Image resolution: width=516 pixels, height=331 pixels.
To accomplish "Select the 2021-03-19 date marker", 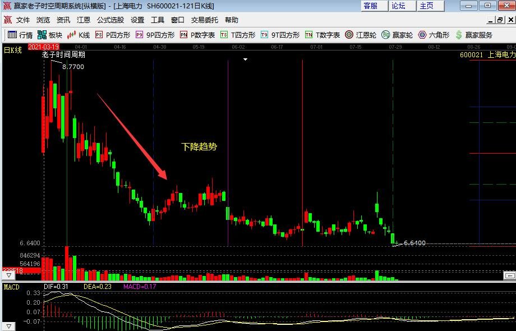I will tap(43, 47).
